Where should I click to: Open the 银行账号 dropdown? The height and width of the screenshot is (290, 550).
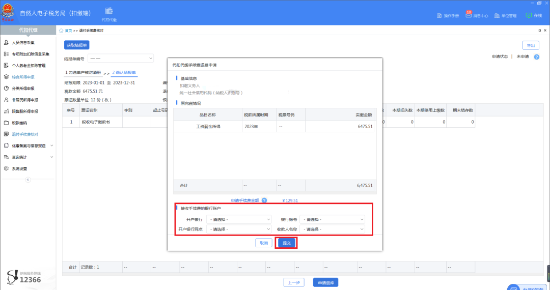pos(332,220)
